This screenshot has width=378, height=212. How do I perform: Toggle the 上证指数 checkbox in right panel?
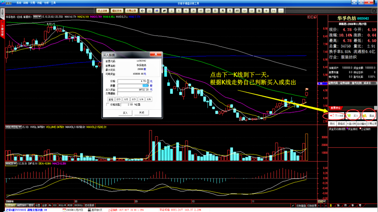click(361, 128)
